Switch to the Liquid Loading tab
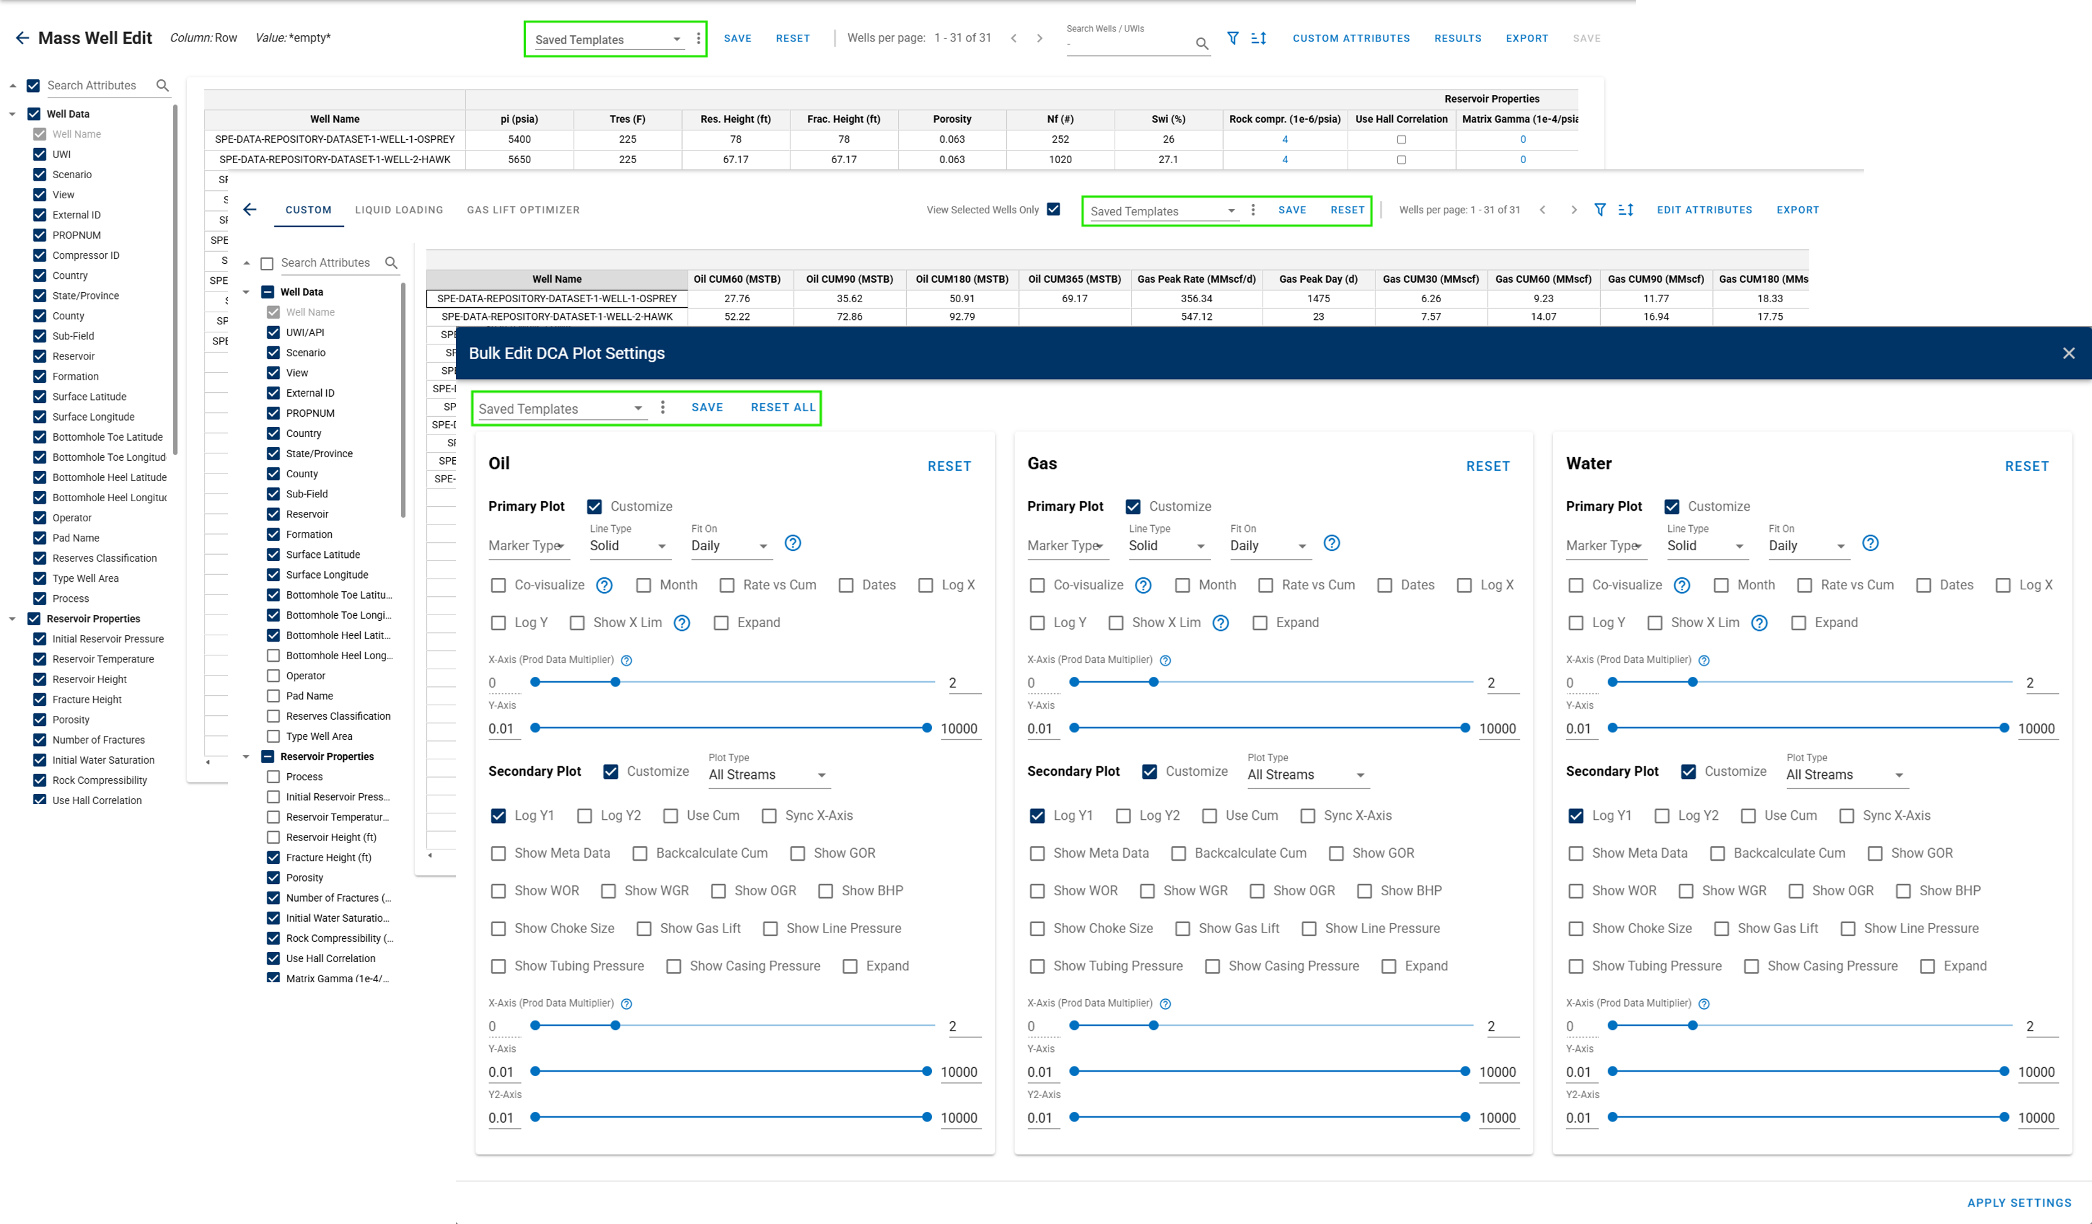The height and width of the screenshot is (1224, 2092). point(399,210)
